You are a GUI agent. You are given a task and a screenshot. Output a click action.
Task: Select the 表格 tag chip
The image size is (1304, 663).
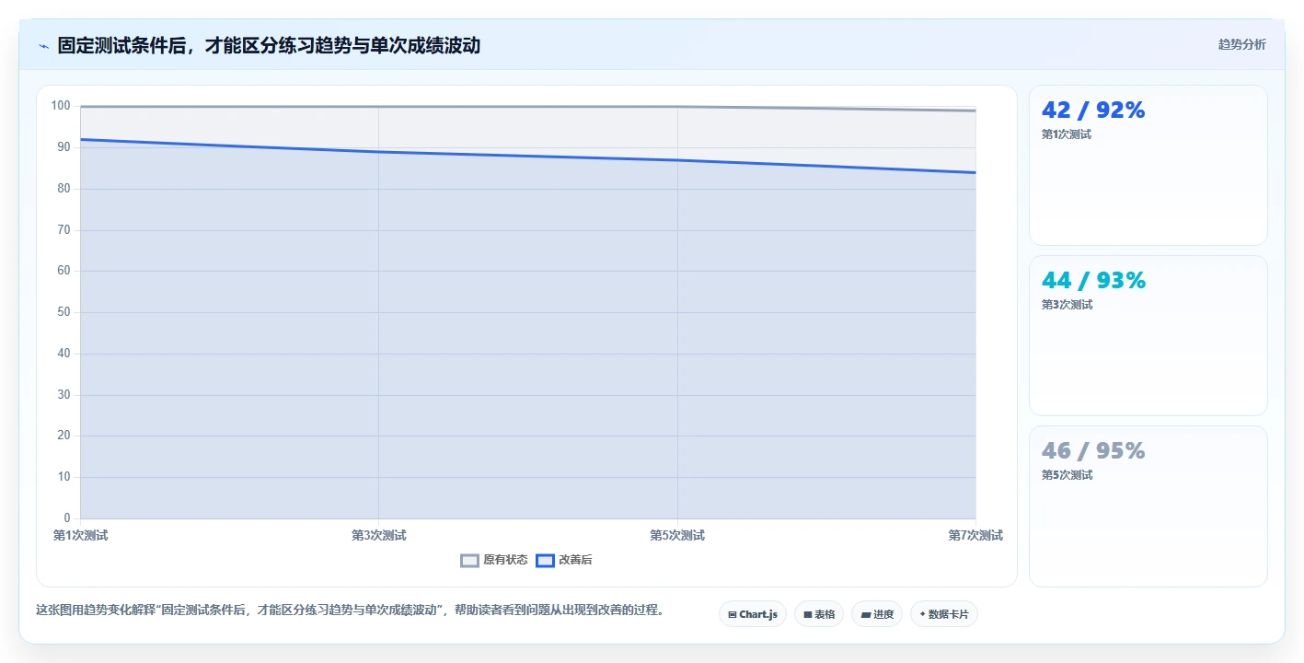tap(819, 614)
